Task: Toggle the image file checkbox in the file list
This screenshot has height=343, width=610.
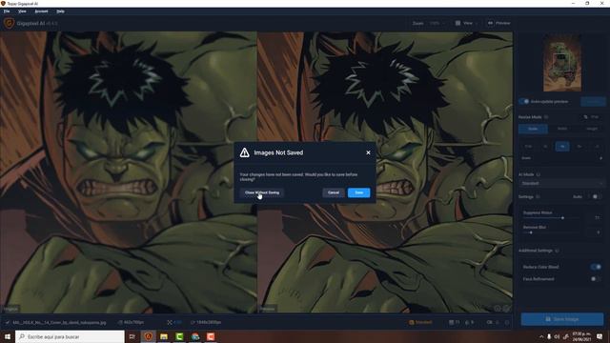Action: (7, 322)
